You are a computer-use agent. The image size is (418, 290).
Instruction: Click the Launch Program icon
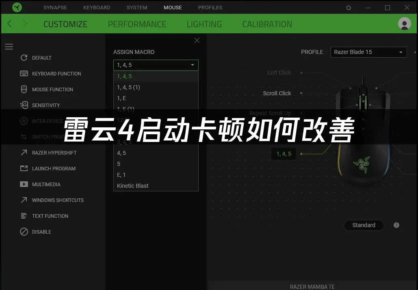[x=24, y=168]
